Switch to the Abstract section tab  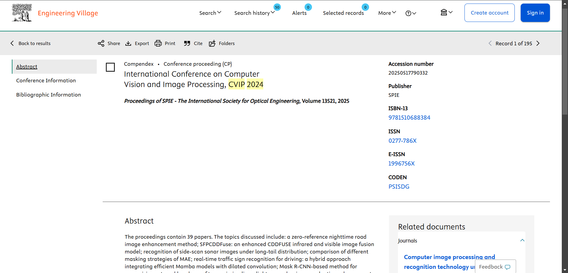(54, 67)
